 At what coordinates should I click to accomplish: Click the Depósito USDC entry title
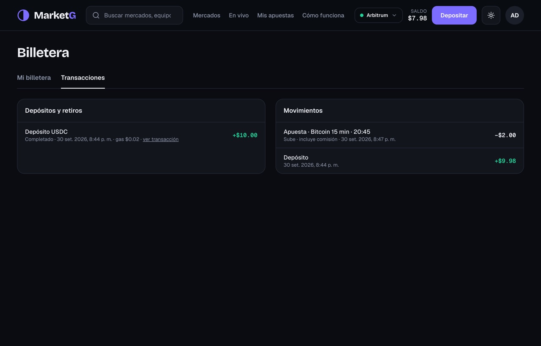click(x=46, y=132)
